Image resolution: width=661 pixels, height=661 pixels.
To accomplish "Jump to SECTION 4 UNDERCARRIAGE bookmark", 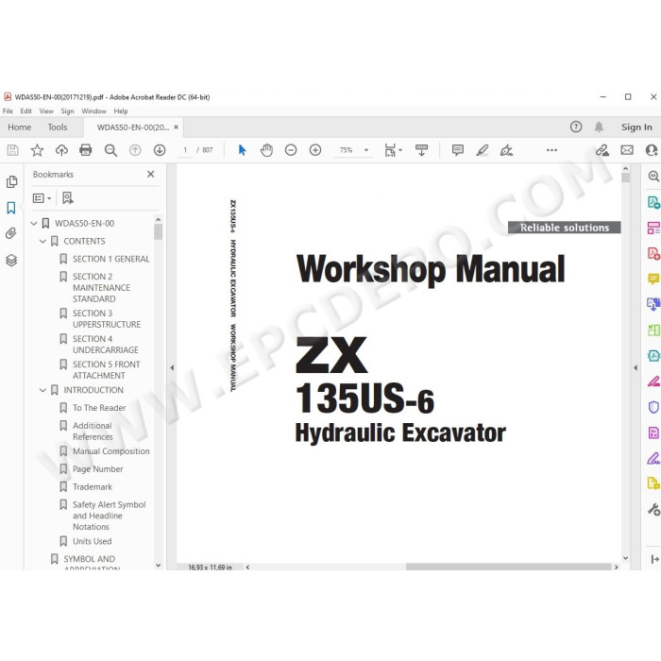I will click(106, 345).
